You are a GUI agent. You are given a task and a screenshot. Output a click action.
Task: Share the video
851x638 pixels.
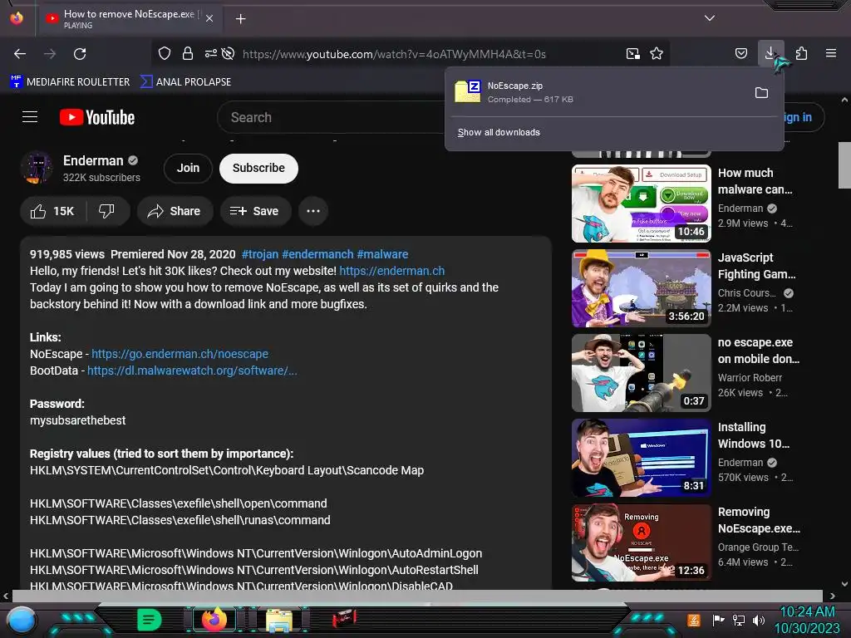tap(175, 211)
